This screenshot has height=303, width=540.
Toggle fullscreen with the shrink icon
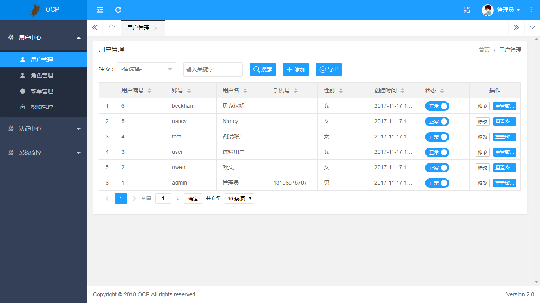tap(467, 10)
